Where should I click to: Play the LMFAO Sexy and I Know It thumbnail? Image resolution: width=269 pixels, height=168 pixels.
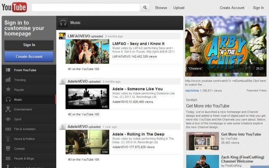click(x=87, y=51)
